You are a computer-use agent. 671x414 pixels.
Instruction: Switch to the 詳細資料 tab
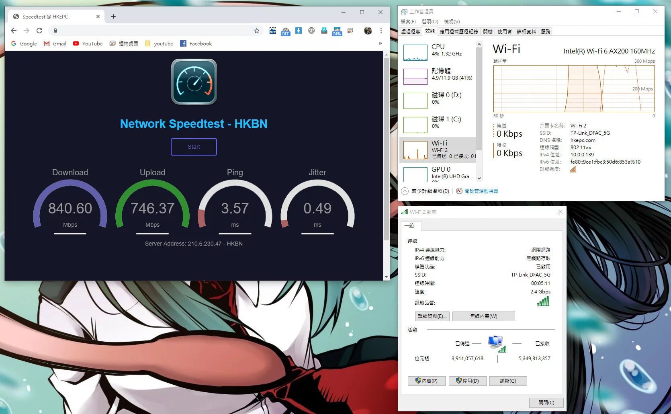coord(526,31)
